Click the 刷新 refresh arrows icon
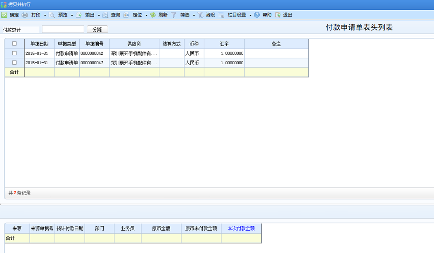This screenshot has width=434, height=253. coord(153,15)
